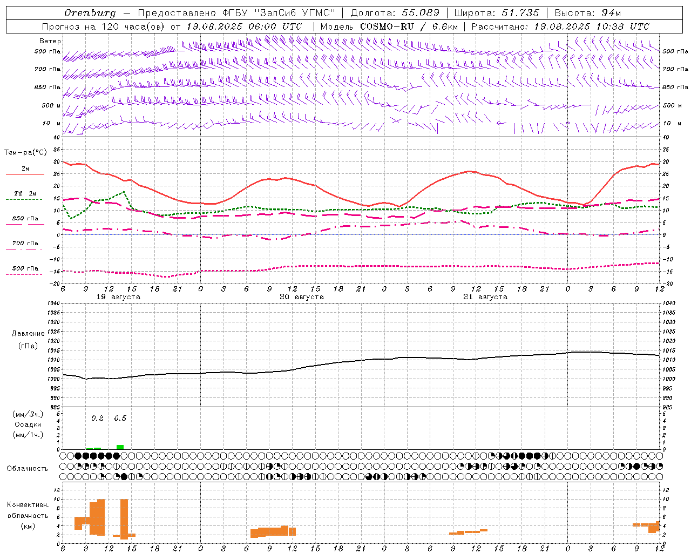This screenshot has height=553, width=691.
Task: Click the Облачность cloudiness row label
Action: coord(28,469)
